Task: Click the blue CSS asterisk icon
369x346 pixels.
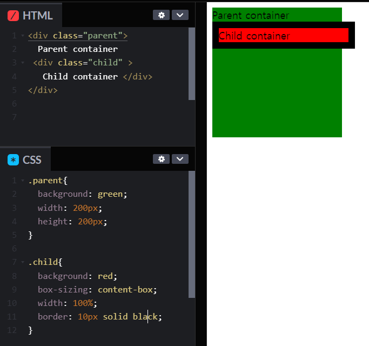Action: (13, 159)
